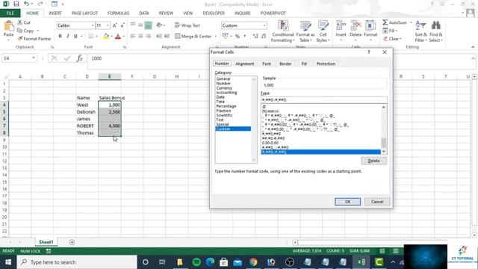Open the Alignment tab in Format Cells
This screenshot has width=478, height=269.
(244, 64)
